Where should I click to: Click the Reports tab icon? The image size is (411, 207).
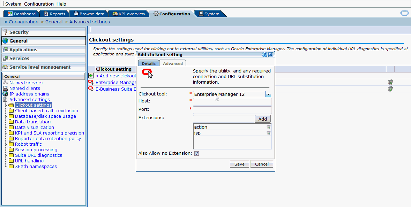(46, 14)
